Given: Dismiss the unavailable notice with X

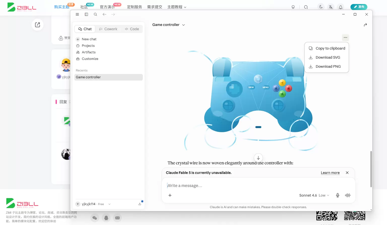Looking at the screenshot, I should coord(347,173).
